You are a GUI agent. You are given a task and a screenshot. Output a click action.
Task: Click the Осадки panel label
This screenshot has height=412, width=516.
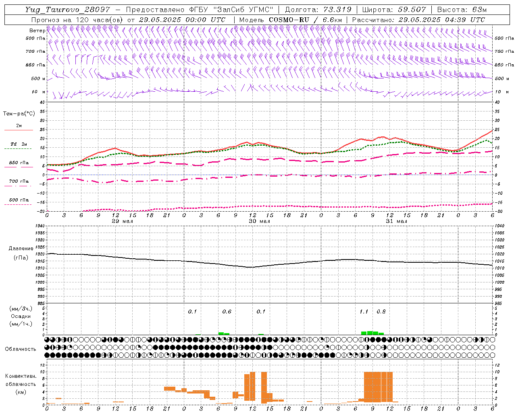[21, 316]
